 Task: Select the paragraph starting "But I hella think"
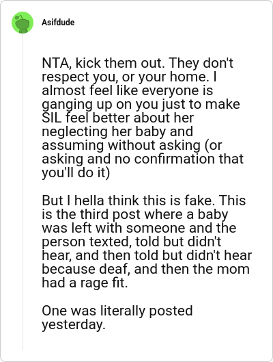[x=147, y=242]
